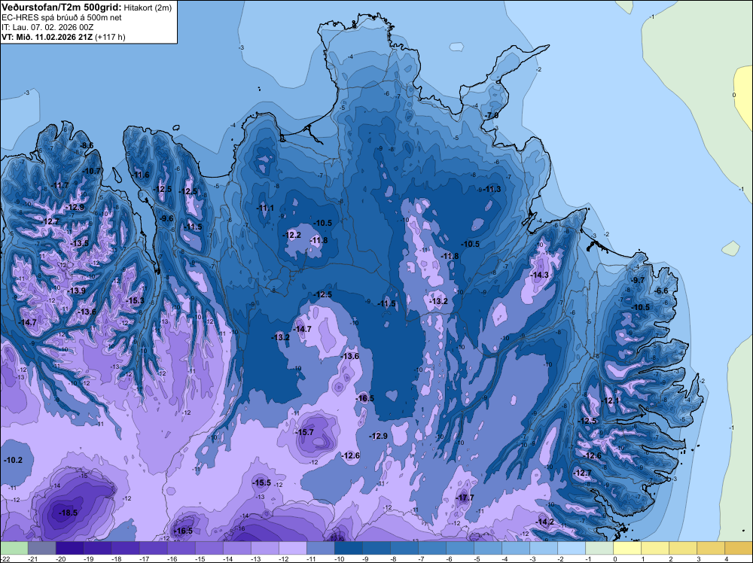This screenshot has width=753, height=563.
Task: Click the legend swatch labeled -12
Action: click(292, 548)
